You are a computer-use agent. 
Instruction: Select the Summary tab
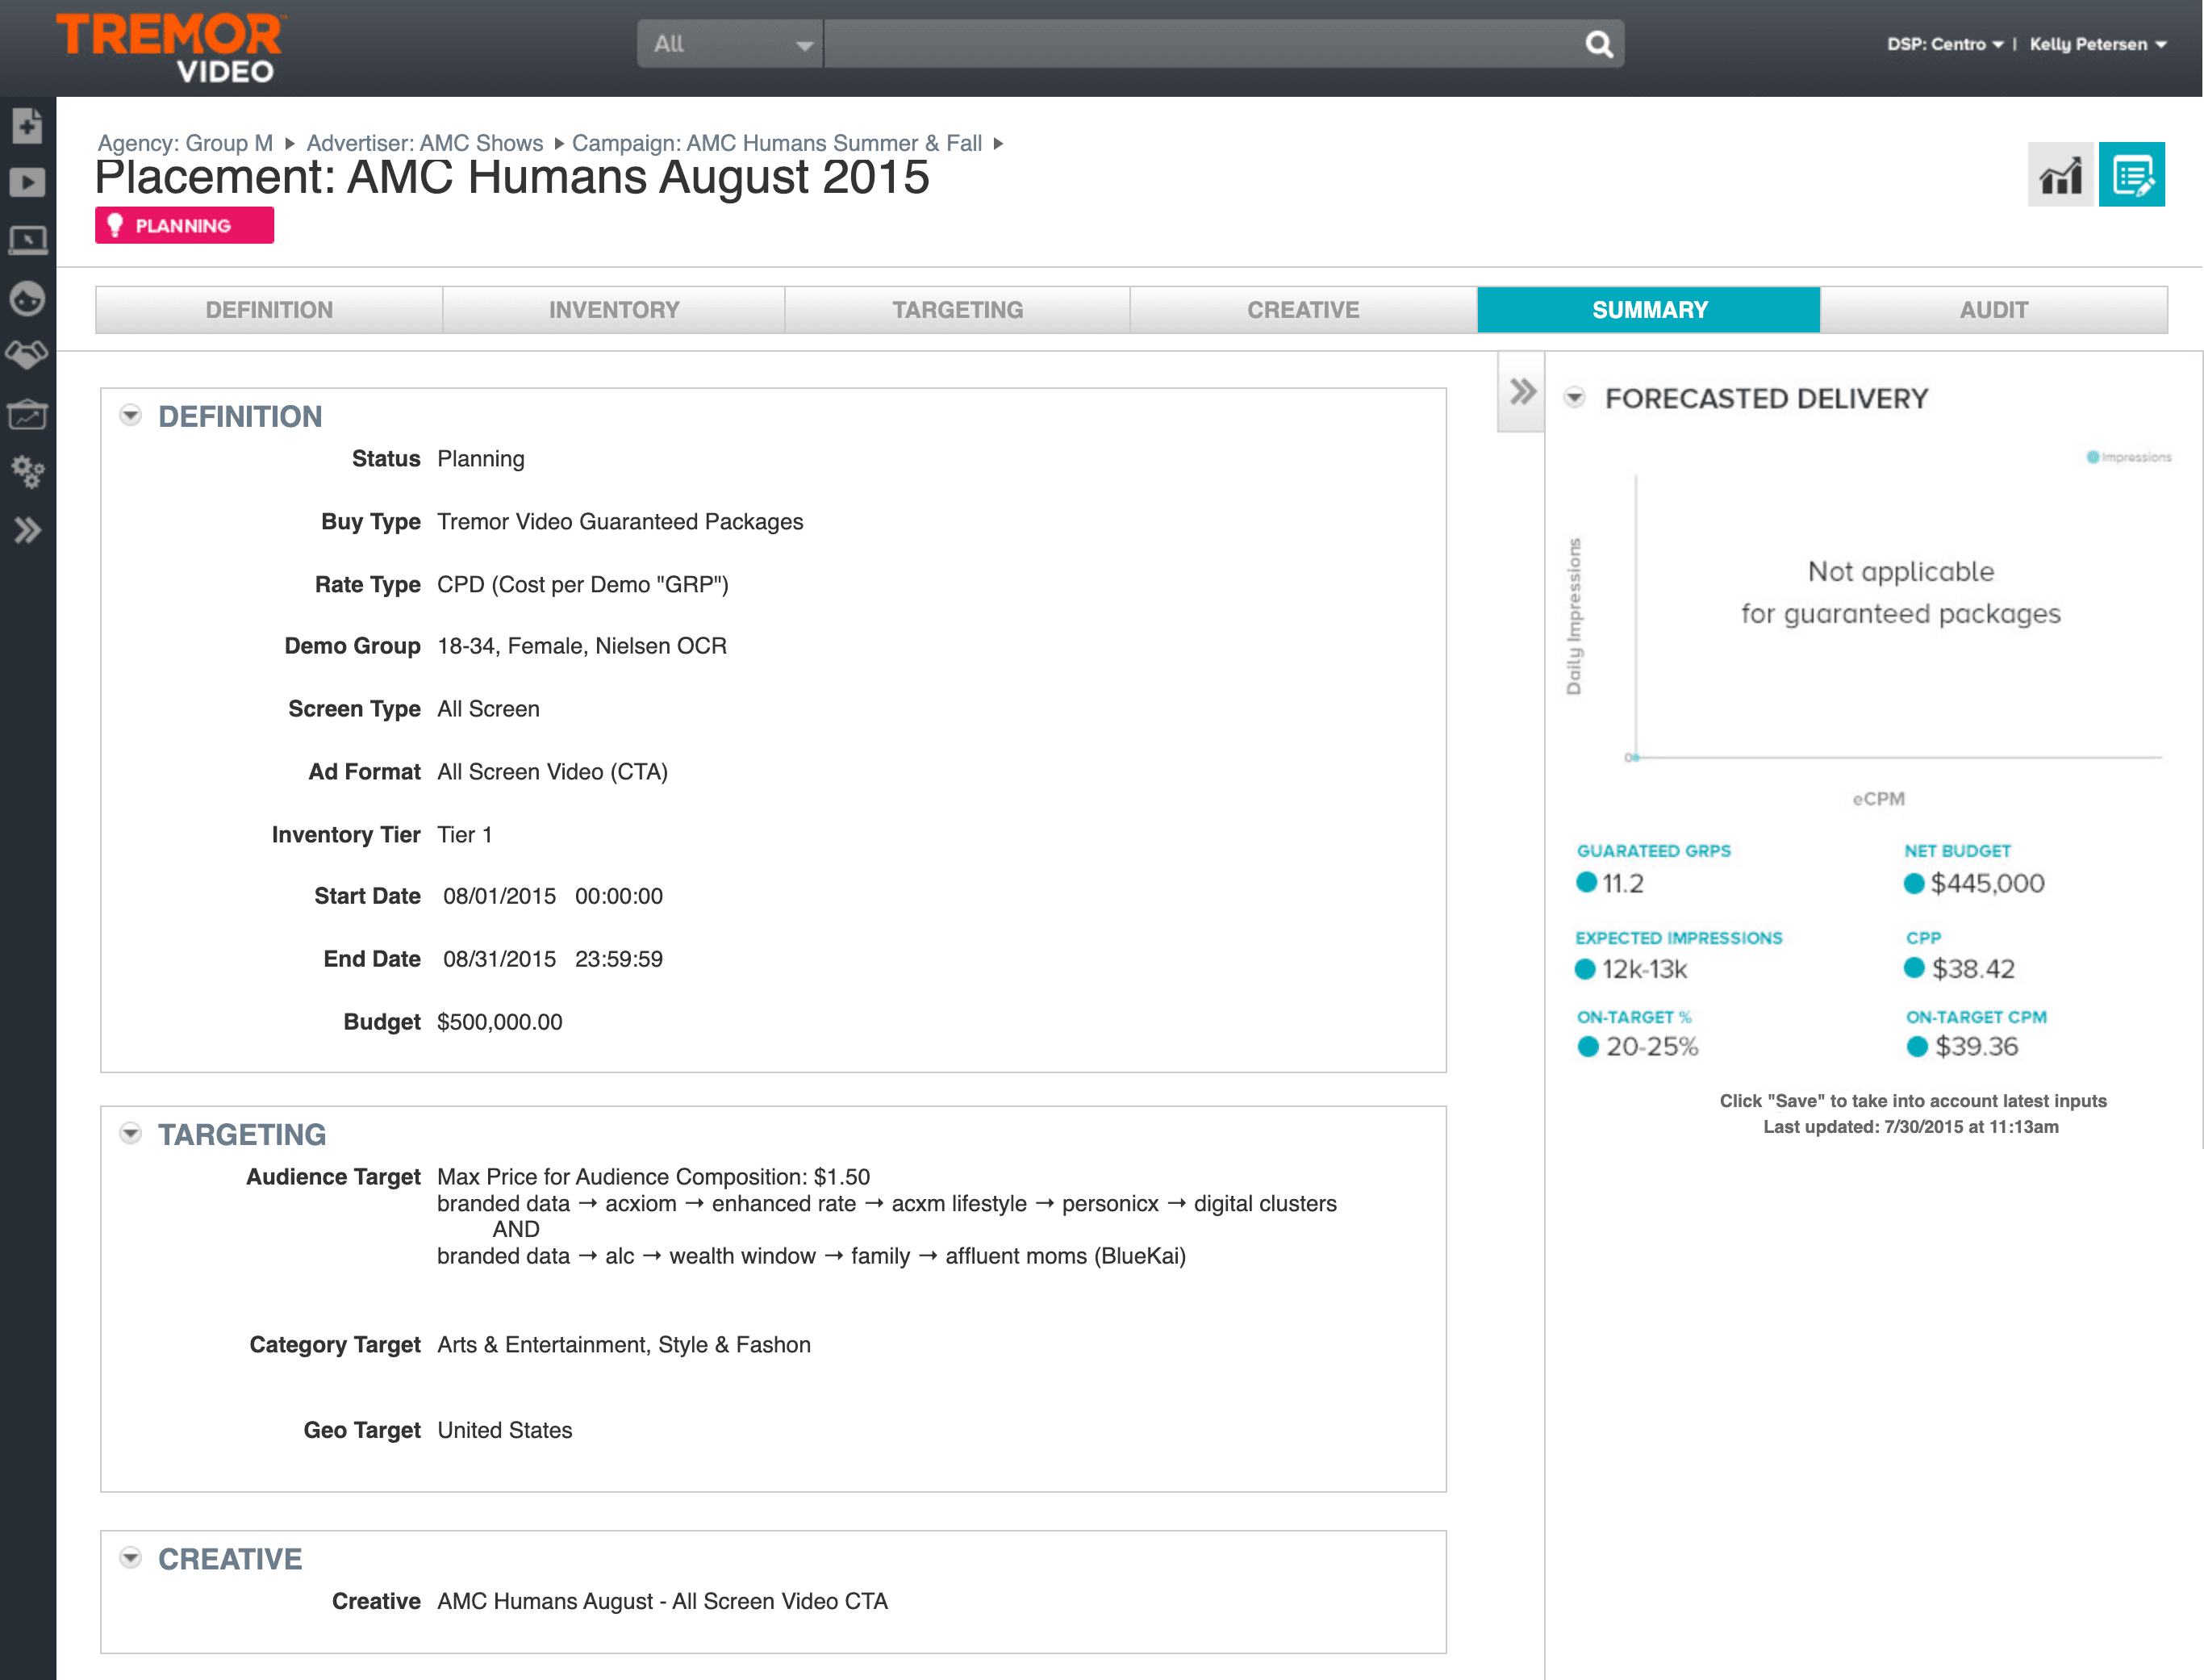pyautogui.click(x=1649, y=310)
